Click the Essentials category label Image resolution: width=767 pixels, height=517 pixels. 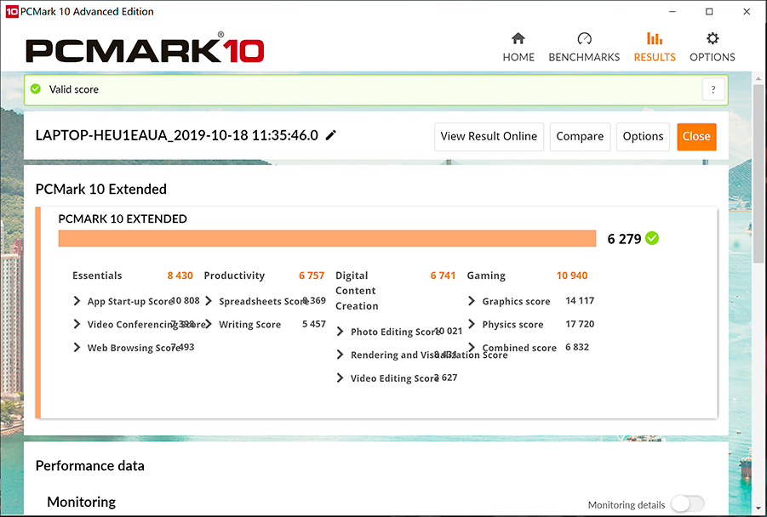(97, 276)
